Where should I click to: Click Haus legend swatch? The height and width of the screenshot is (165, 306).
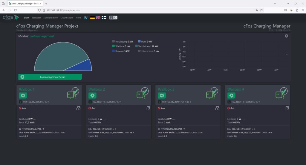139,41
